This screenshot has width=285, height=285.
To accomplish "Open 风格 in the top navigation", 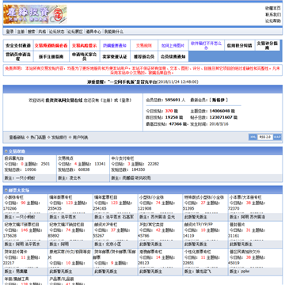I will click(42, 32).
